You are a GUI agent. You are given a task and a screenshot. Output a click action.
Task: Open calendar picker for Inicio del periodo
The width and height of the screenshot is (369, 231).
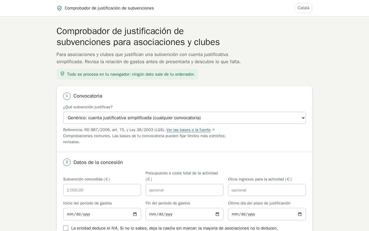point(135,214)
